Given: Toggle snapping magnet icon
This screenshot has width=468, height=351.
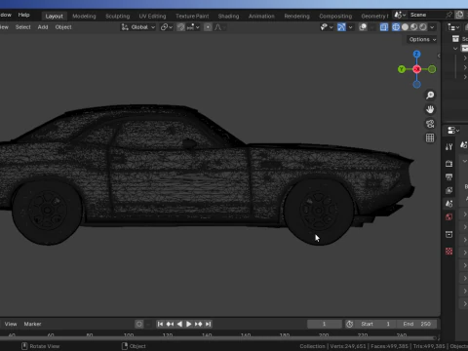Looking at the screenshot, I should pyautogui.click(x=180, y=27).
